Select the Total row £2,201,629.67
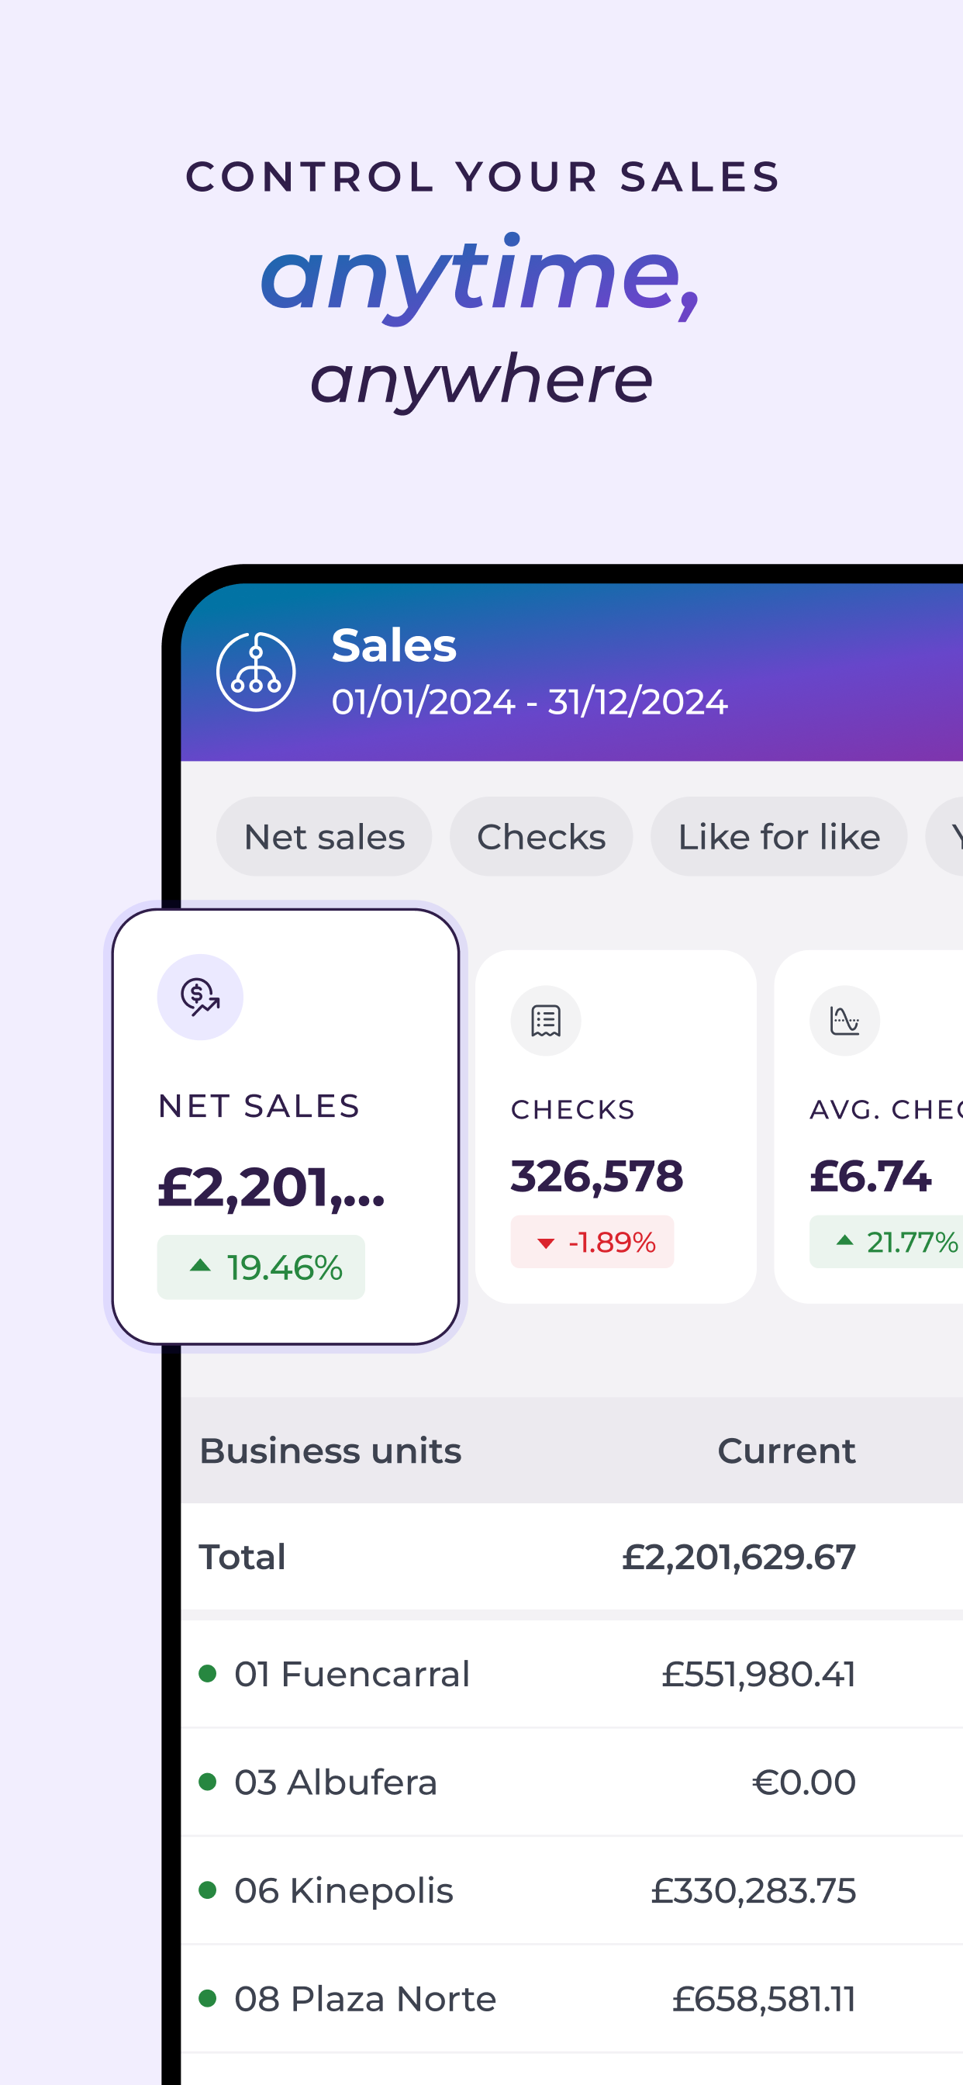Screen dimensions: 963x2085 click(571, 1557)
